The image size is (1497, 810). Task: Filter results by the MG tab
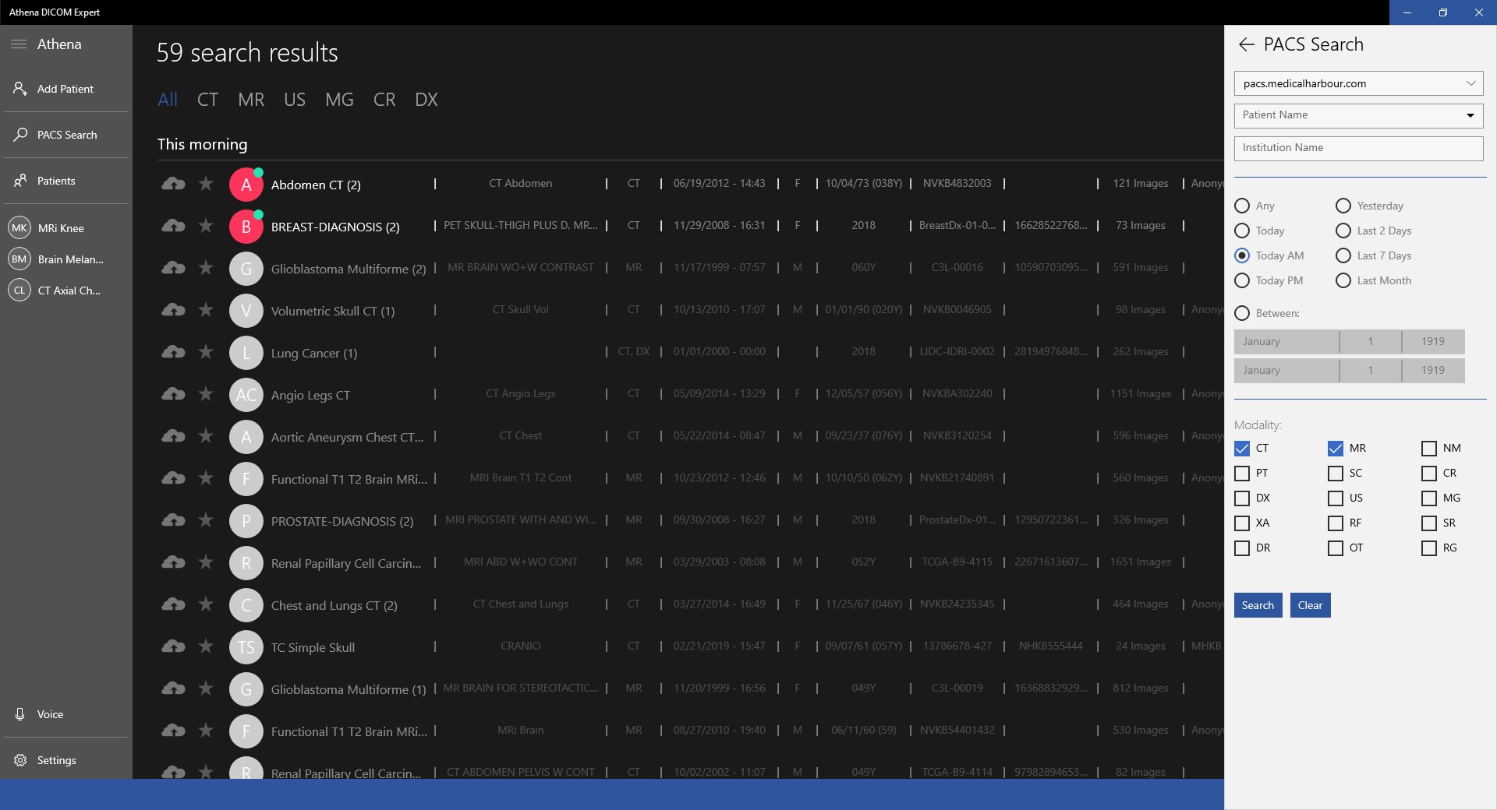339,100
